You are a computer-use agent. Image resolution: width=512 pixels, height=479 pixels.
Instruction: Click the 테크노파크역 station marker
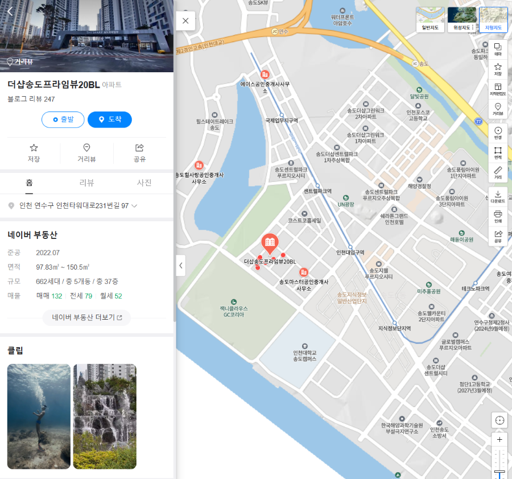click(475, 283)
